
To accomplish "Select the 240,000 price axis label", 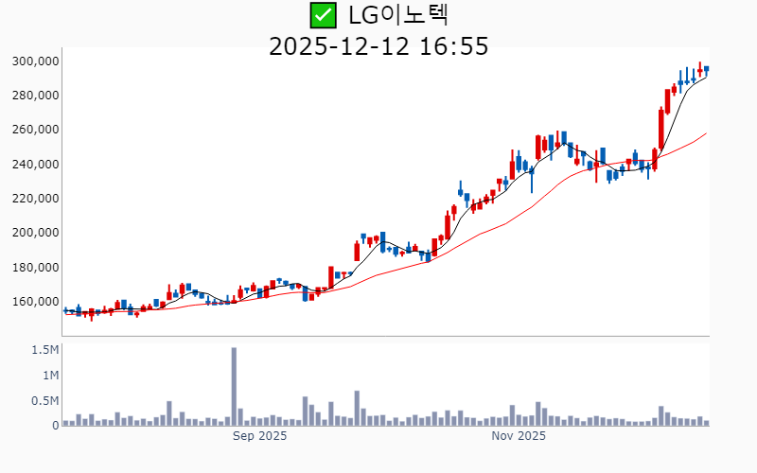I will 36,165.
